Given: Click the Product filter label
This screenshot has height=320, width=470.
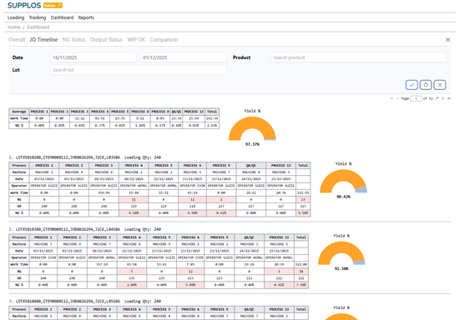Looking at the screenshot, I should [x=241, y=57].
